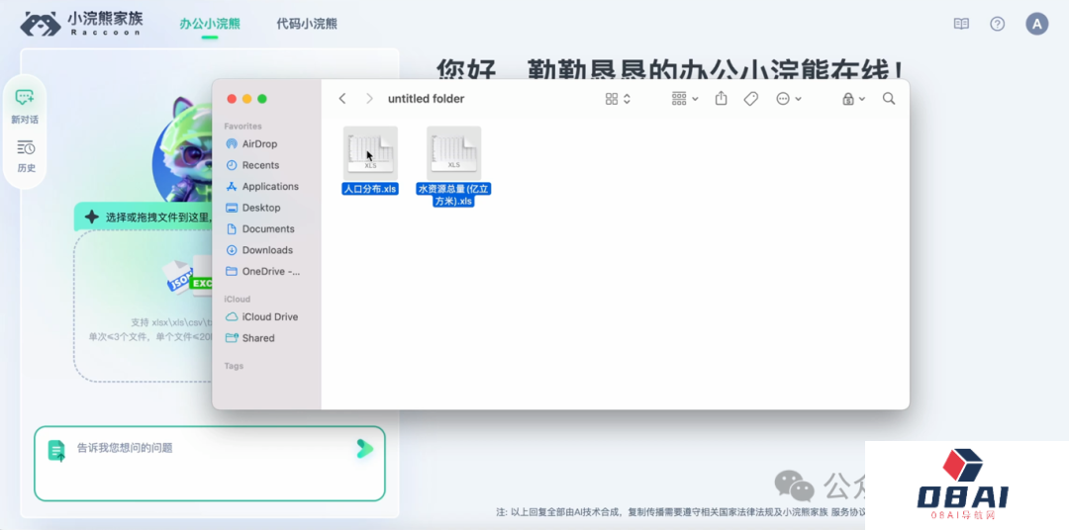This screenshot has width=1069, height=530.
Task: Click the help question mark icon
Action: click(997, 24)
